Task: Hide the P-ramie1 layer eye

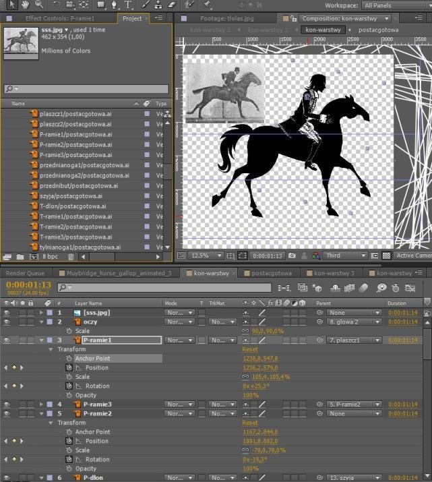Action: [7, 340]
